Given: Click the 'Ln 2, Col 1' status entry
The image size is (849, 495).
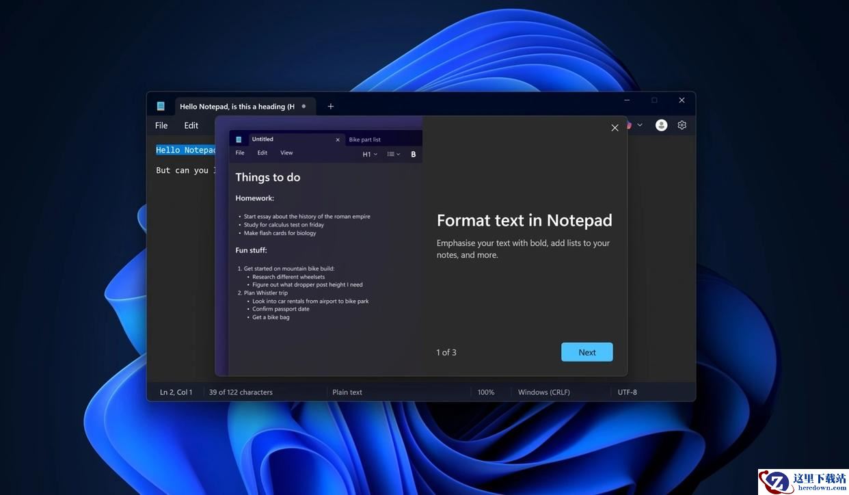Looking at the screenshot, I should click(176, 392).
